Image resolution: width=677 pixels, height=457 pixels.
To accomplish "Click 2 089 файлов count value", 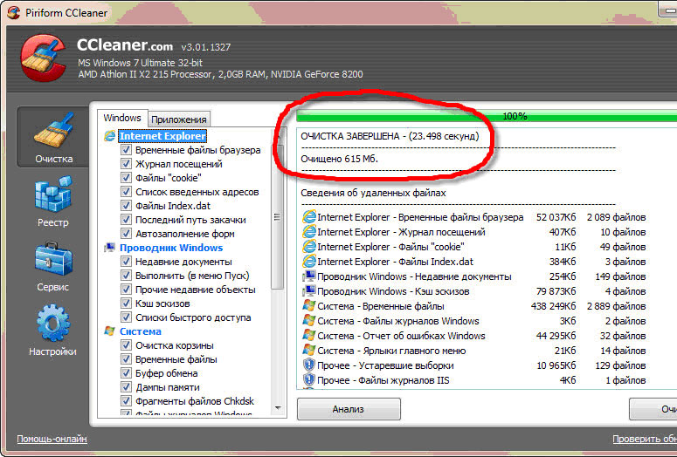I will [x=616, y=217].
